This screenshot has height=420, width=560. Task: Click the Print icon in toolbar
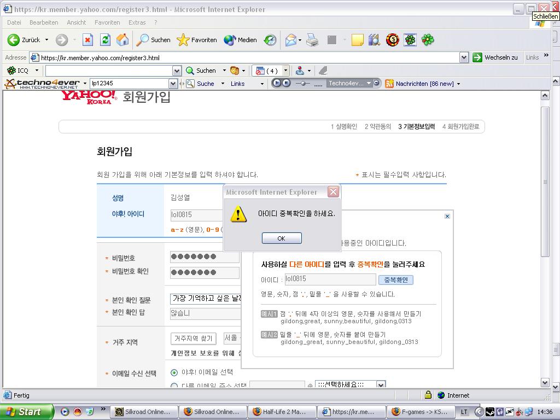pyautogui.click(x=312, y=40)
